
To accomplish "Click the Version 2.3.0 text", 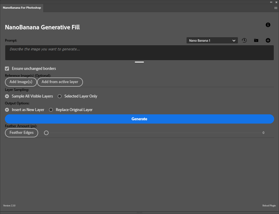I will click(9, 205).
